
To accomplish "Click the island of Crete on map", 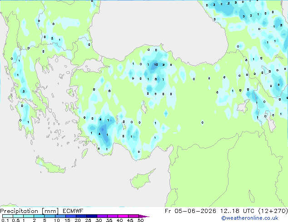I will pyautogui.click(x=50, y=165).
